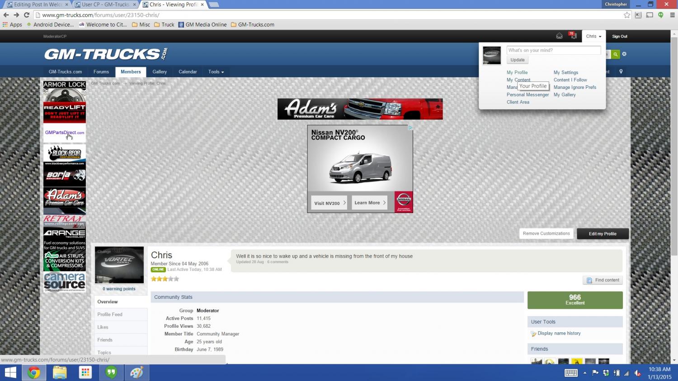Bookmark page with the star icon
The image size is (678, 381).
pos(626,15)
